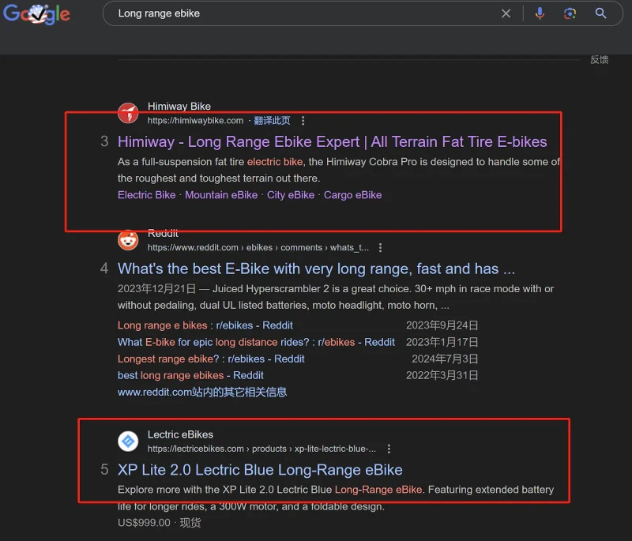
Task: Click the Reddit result URL breadcrumb
Action: coord(258,247)
